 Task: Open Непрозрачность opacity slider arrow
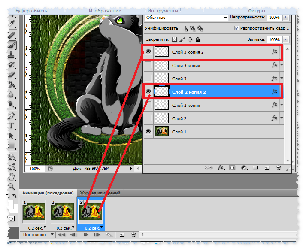click(286, 17)
